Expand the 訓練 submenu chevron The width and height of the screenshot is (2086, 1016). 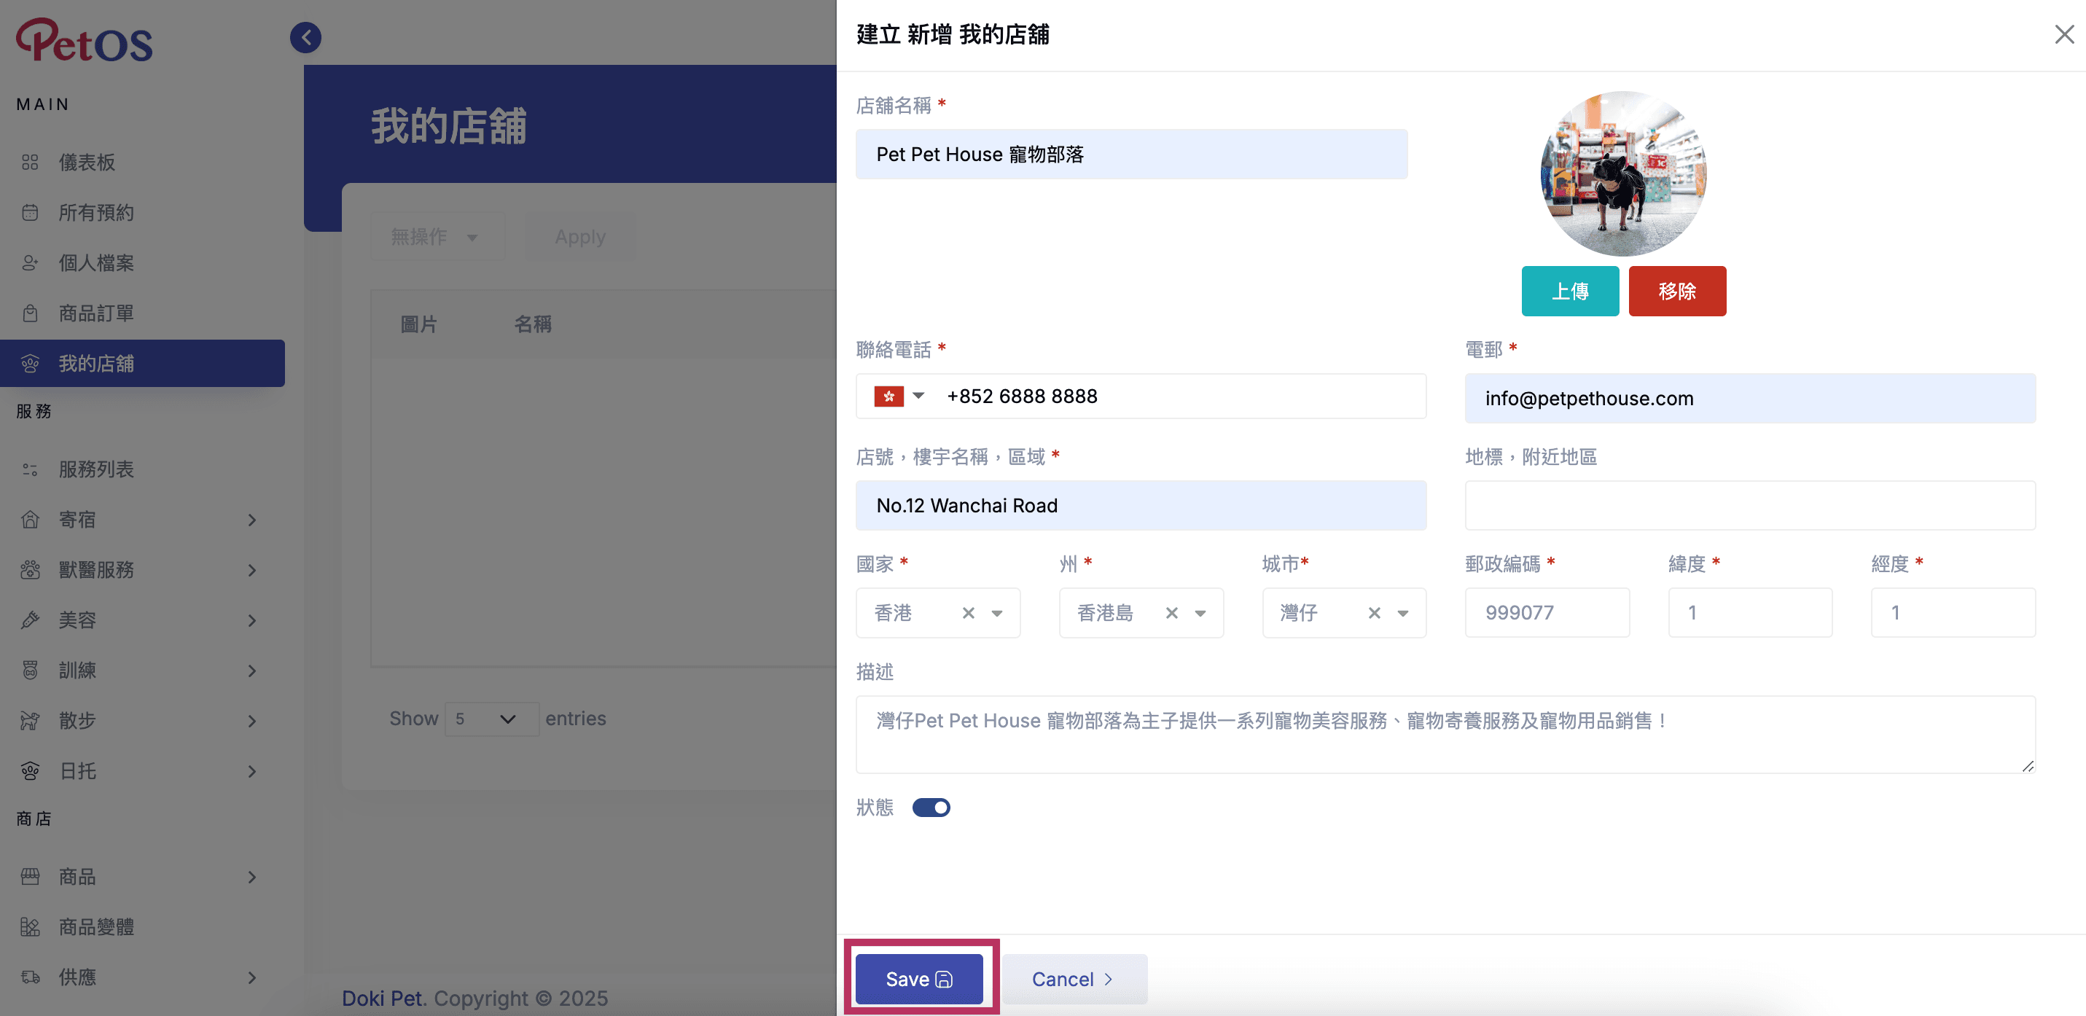point(252,671)
